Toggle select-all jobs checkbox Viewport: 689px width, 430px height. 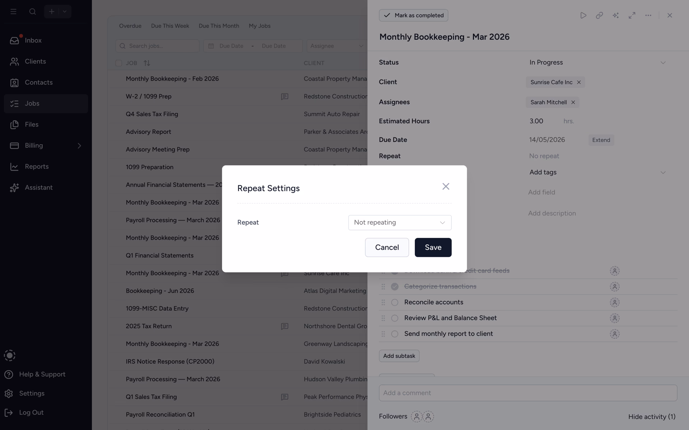(118, 63)
